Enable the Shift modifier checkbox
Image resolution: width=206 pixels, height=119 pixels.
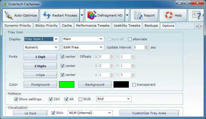80,99
